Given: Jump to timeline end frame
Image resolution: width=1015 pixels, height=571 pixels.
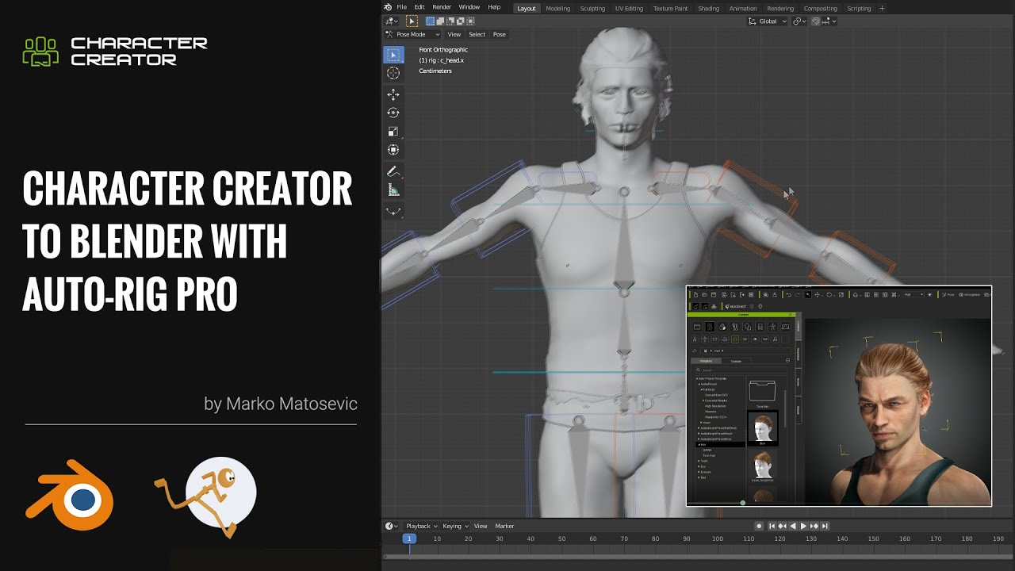Looking at the screenshot, I should (825, 526).
